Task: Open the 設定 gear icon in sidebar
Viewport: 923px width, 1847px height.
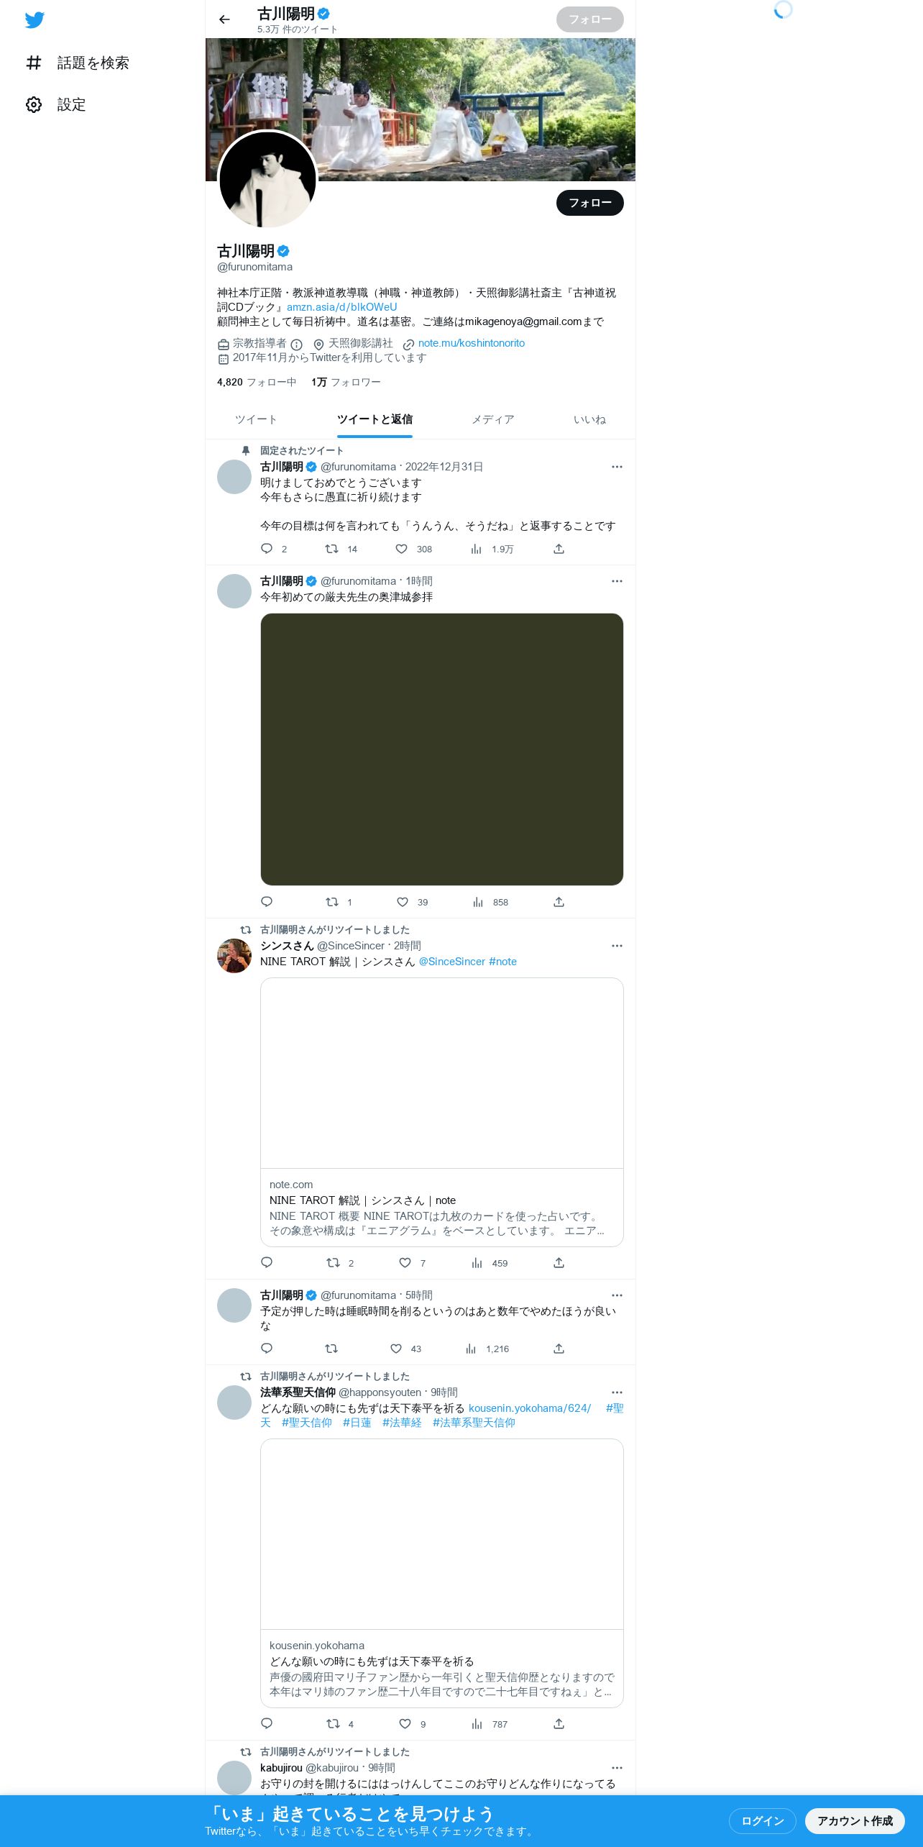Action: [x=34, y=105]
